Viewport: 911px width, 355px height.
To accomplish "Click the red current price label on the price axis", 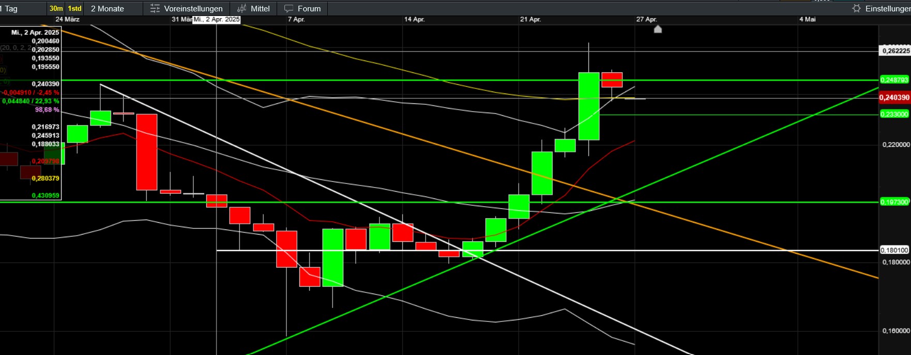I will 894,97.
